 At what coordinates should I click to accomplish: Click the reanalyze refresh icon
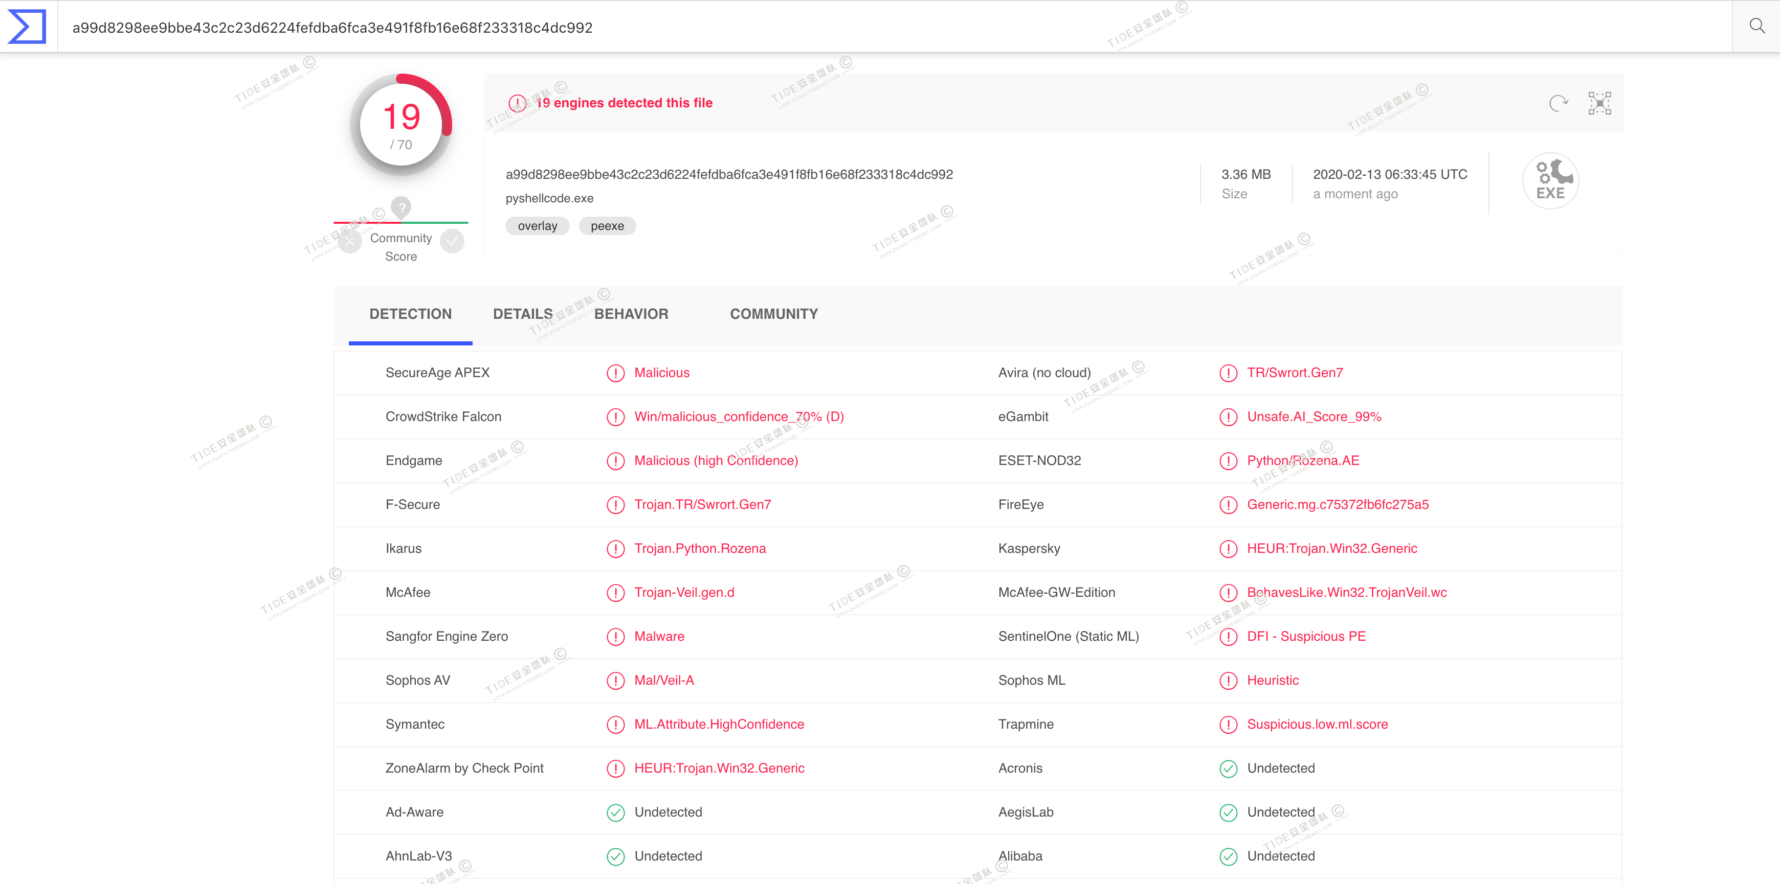click(1558, 103)
